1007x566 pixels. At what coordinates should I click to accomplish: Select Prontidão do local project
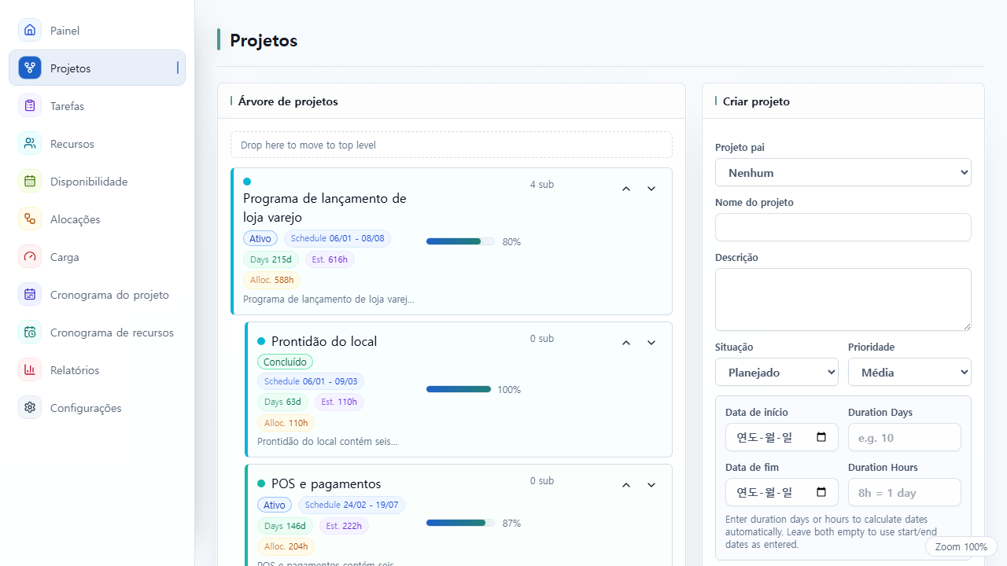coord(324,341)
